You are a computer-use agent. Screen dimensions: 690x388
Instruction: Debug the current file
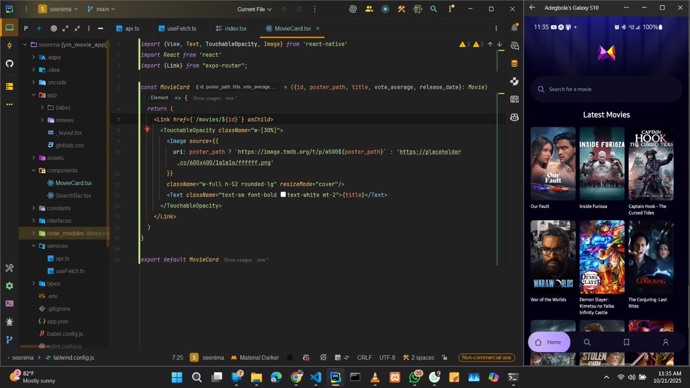click(x=300, y=9)
